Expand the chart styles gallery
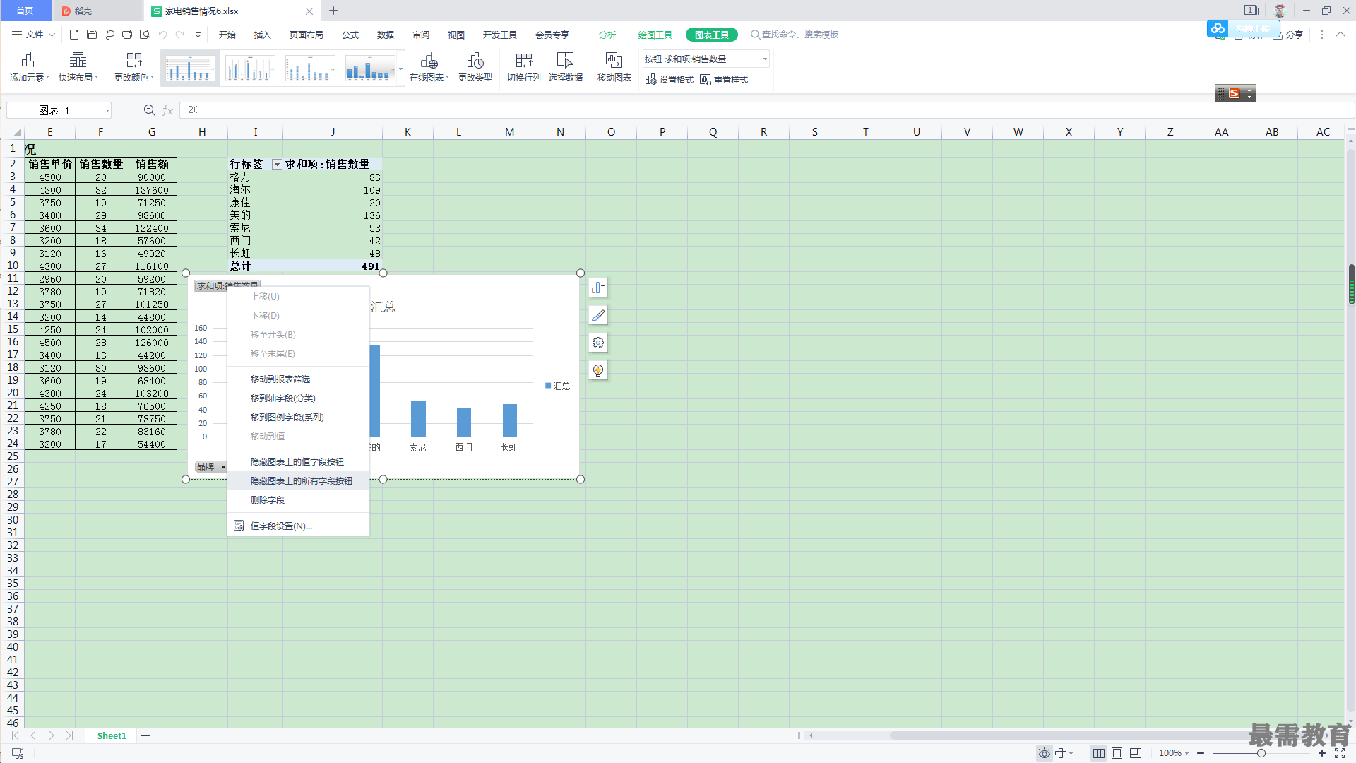1356x763 pixels. click(x=400, y=68)
